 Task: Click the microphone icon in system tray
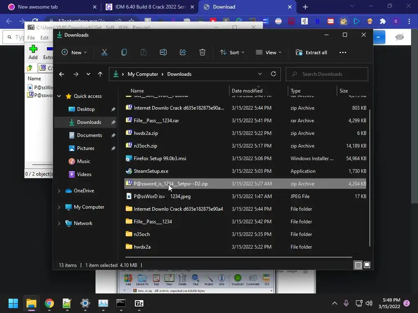pyautogui.click(x=346, y=303)
